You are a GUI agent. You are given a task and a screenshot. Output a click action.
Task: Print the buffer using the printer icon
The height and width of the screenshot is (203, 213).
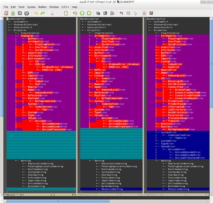[27, 13]
